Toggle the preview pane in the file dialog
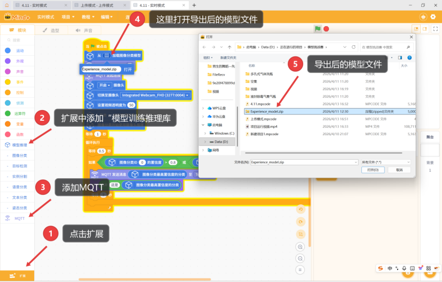The width and height of the screenshot is (442, 282). 400,57
